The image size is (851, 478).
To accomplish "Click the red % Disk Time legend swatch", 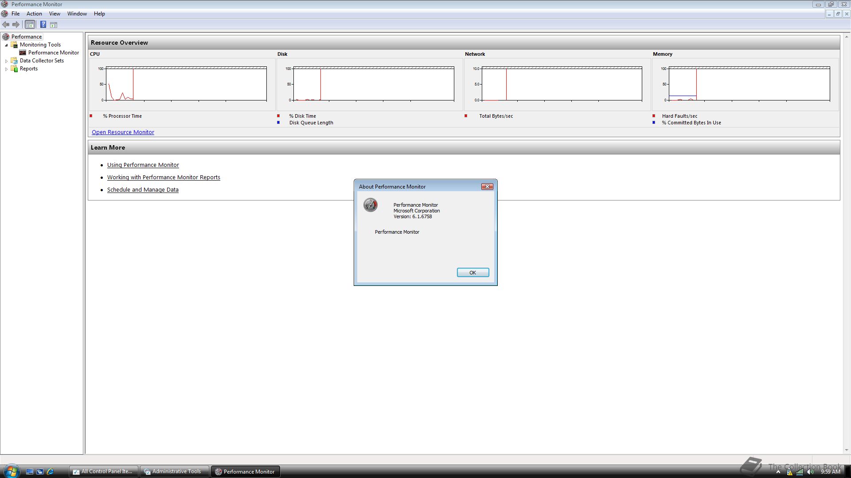I will 278,116.
